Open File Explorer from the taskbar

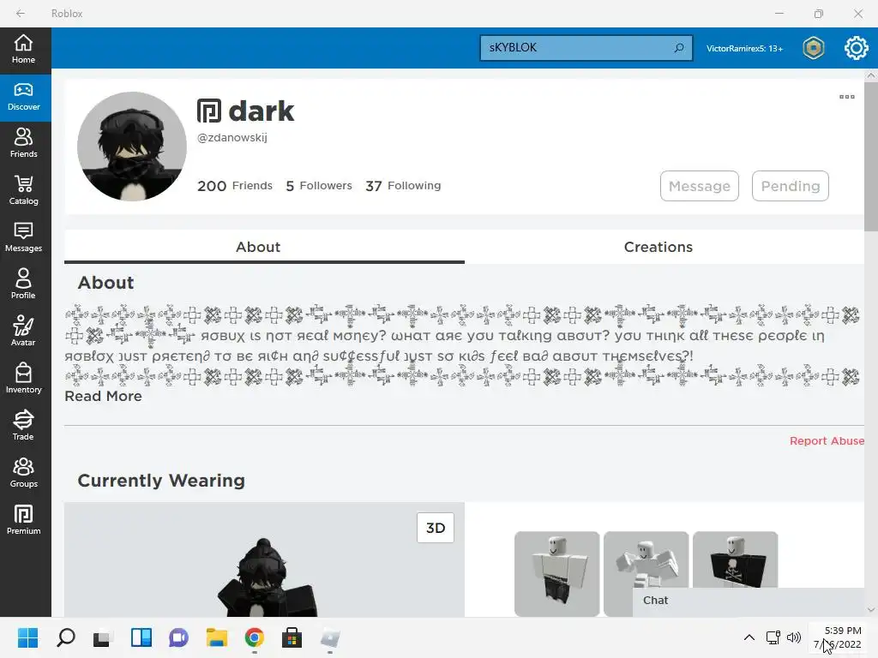217,637
